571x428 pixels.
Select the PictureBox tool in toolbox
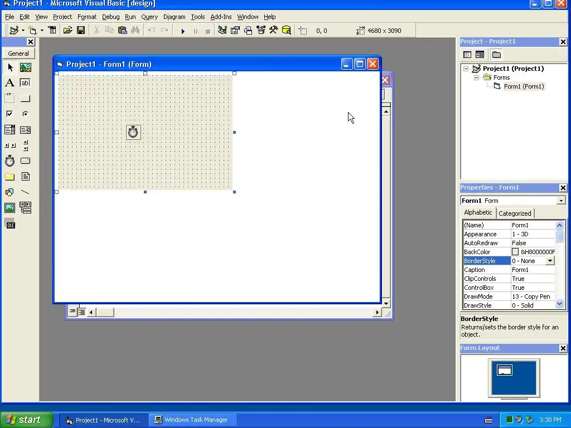(x=26, y=67)
